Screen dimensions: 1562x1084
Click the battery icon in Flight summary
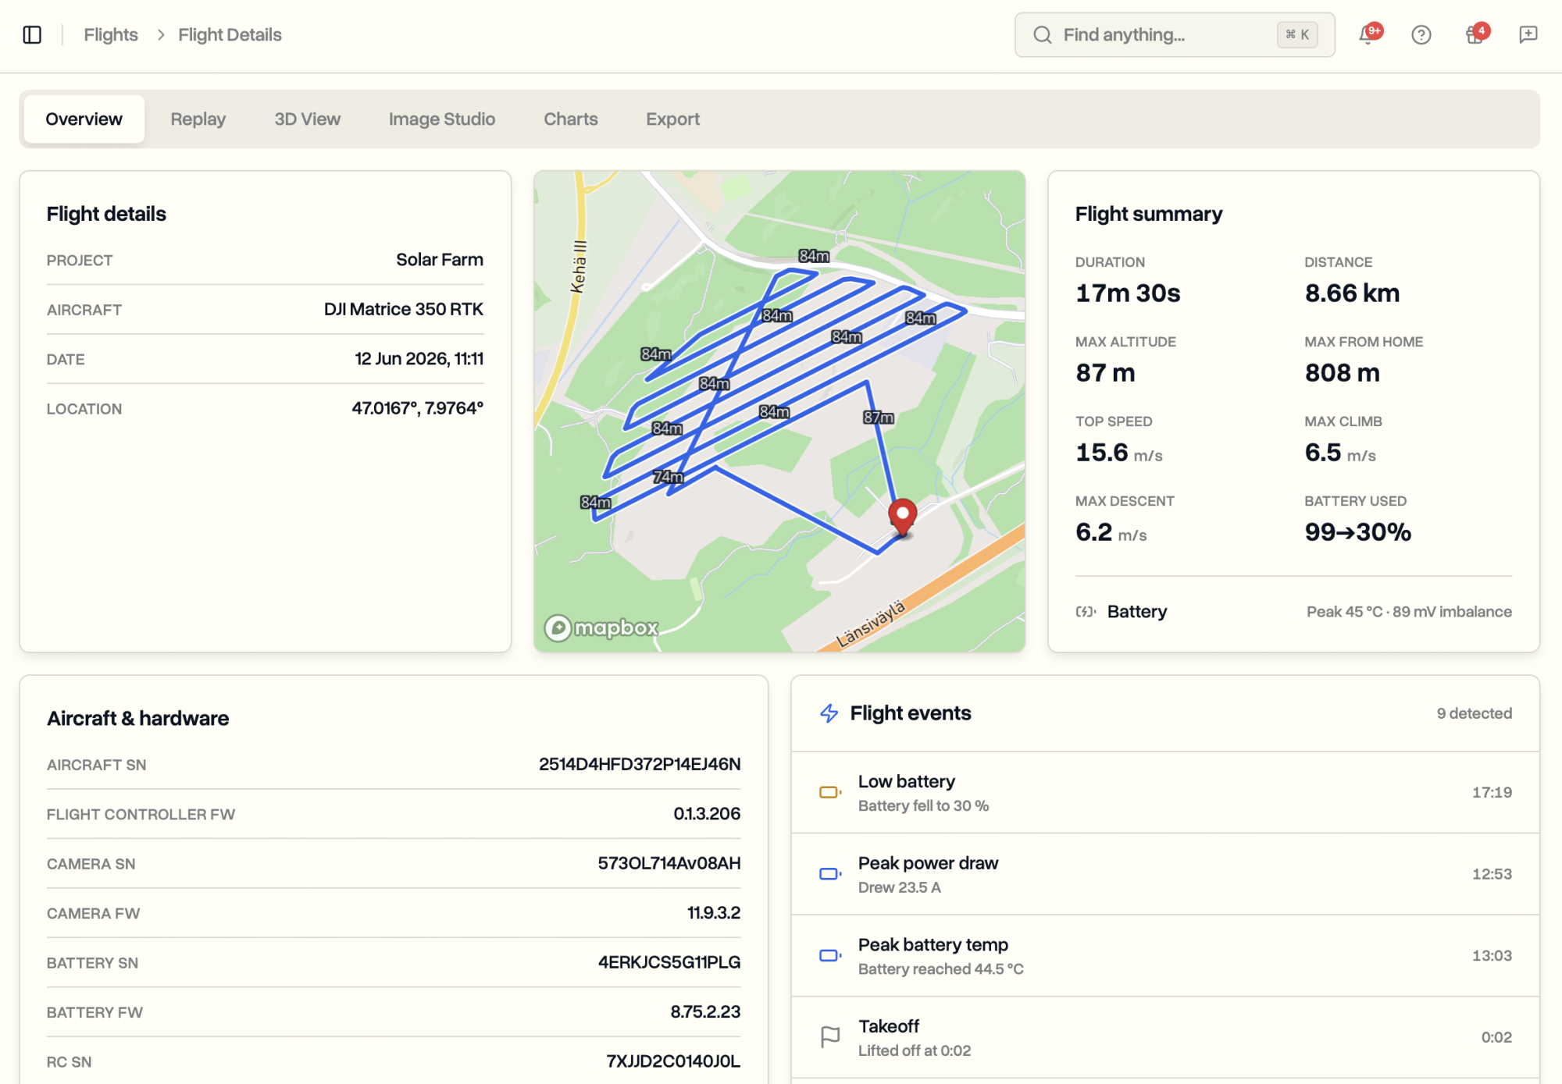coord(1086,612)
